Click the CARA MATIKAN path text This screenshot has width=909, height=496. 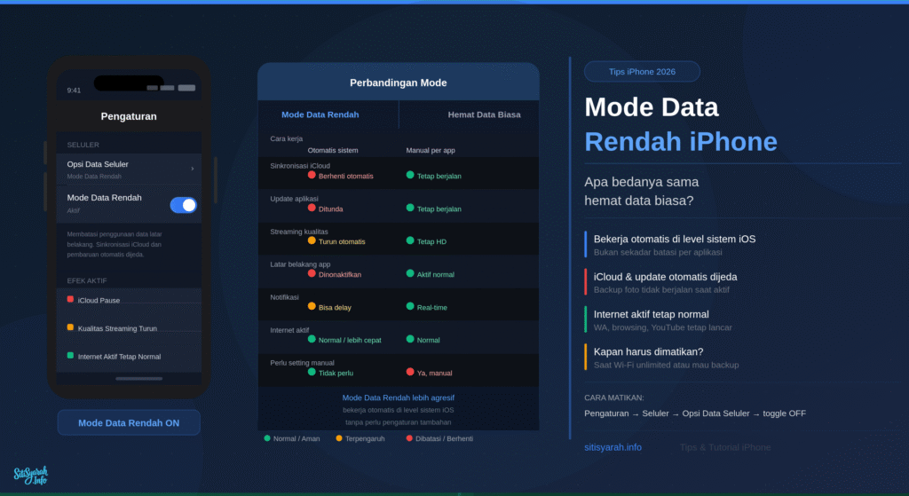pos(695,413)
